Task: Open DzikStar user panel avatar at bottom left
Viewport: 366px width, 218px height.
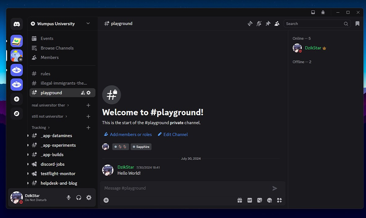Action: [x=17, y=197]
